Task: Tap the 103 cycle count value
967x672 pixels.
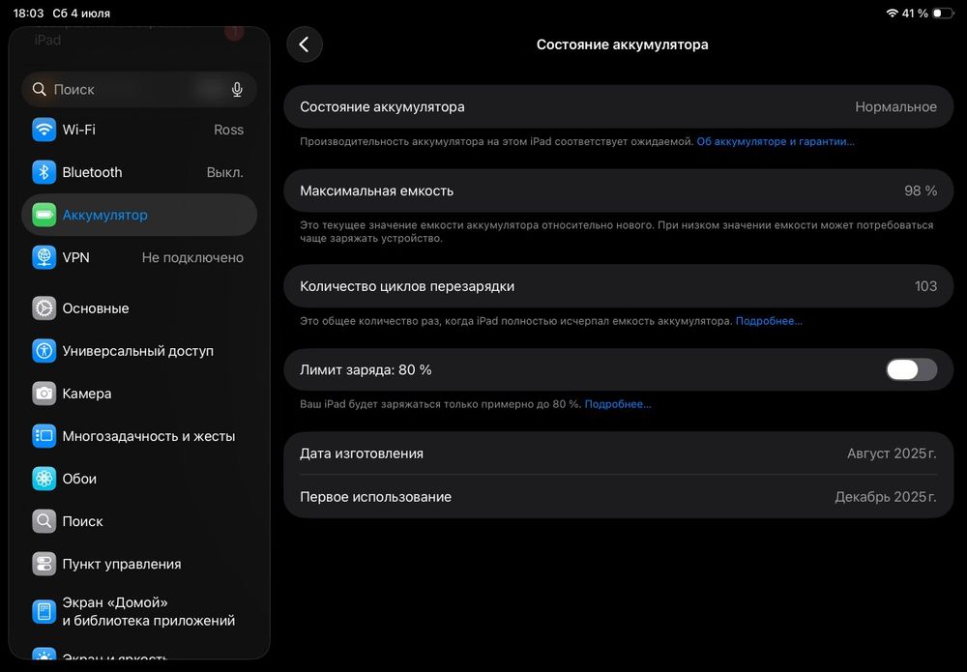Action: click(925, 286)
